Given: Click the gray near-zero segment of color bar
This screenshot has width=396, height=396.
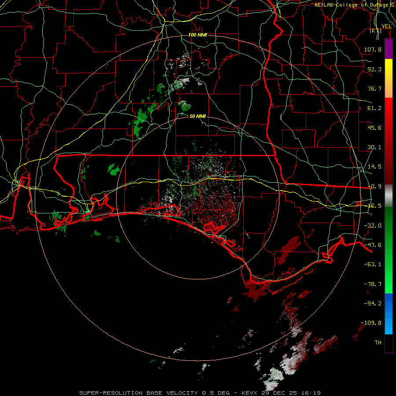Looking at the screenshot, I should pos(389,196).
